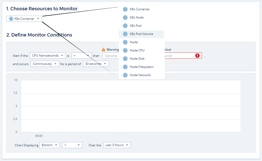Change the 30 seconds period dropdown

(x=95, y=64)
